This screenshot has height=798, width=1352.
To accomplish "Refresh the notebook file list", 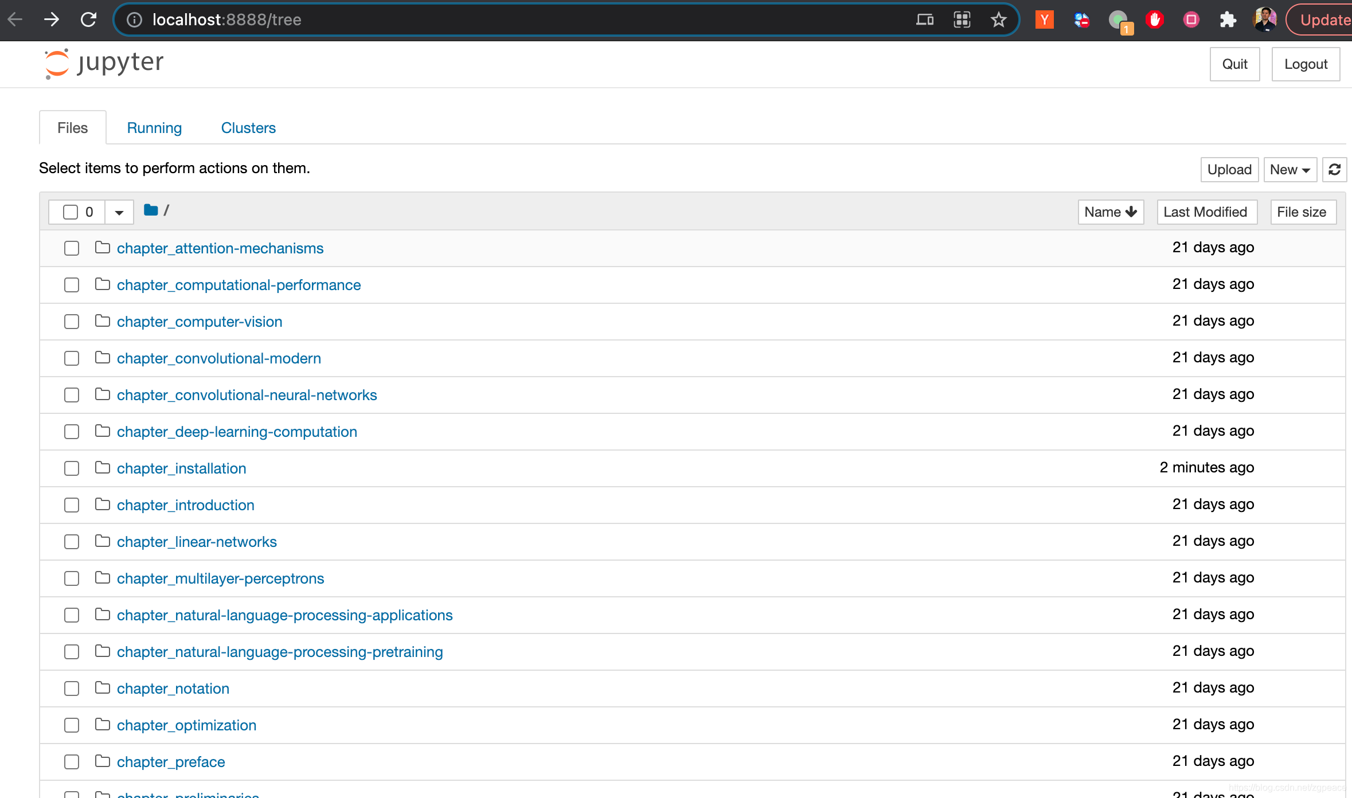I will (1334, 170).
